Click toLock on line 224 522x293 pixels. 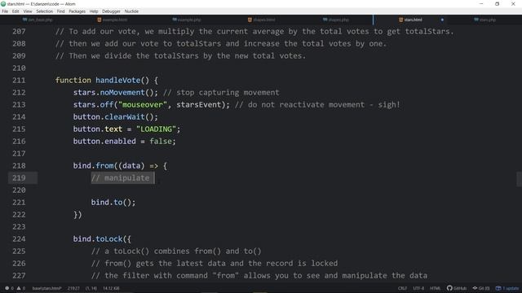(x=108, y=239)
